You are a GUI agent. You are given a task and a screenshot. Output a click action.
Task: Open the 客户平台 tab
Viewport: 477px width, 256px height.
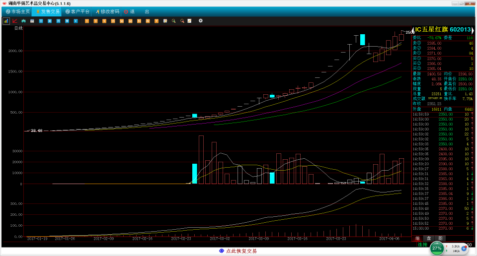(x=78, y=11)
